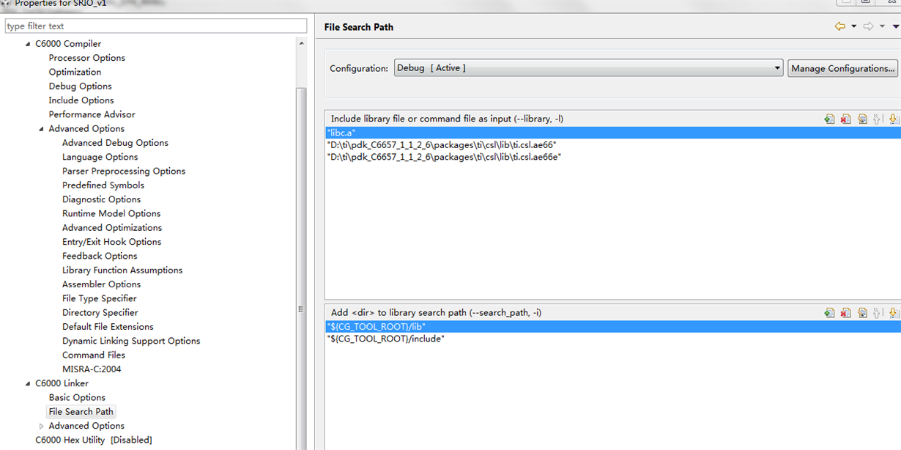
Task: Open Advanced Debug Options
Action: pyautogui.click(x=115, y=143)
